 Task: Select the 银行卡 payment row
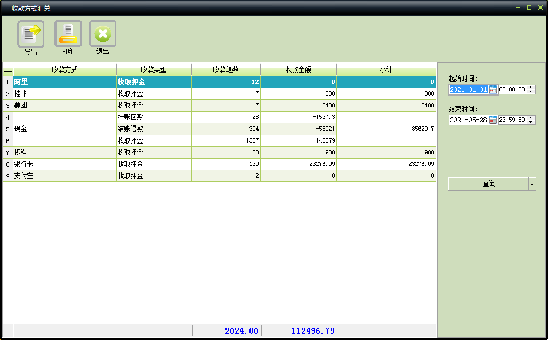(64, 164)
